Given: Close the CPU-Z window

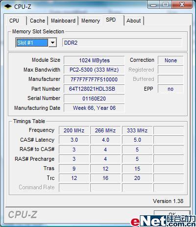Looking at the screenshot, I should [x=182, y=4].
